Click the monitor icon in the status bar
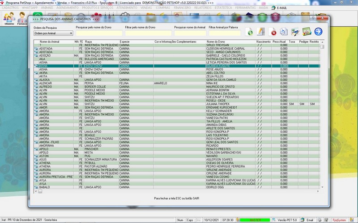Image resolution: width=358 pixels, height=223 pixels. [327, 220]
